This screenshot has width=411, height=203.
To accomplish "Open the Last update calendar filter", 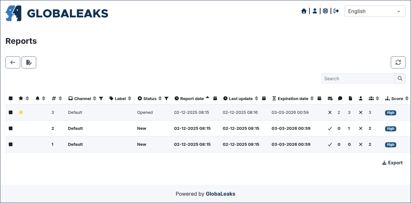I will pos(264,98).
